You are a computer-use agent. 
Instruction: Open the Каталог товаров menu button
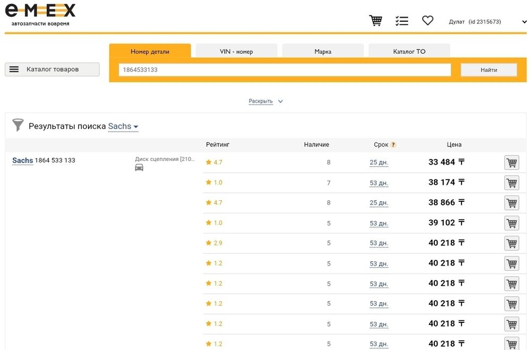point(52,70)
